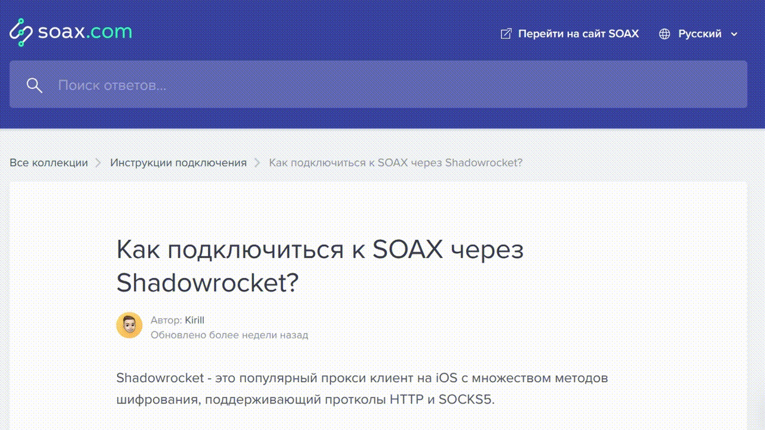The image size is (765, 430).
Task: Click the breadcrumb separator after Все коллекции
Action: click(99, 162)
